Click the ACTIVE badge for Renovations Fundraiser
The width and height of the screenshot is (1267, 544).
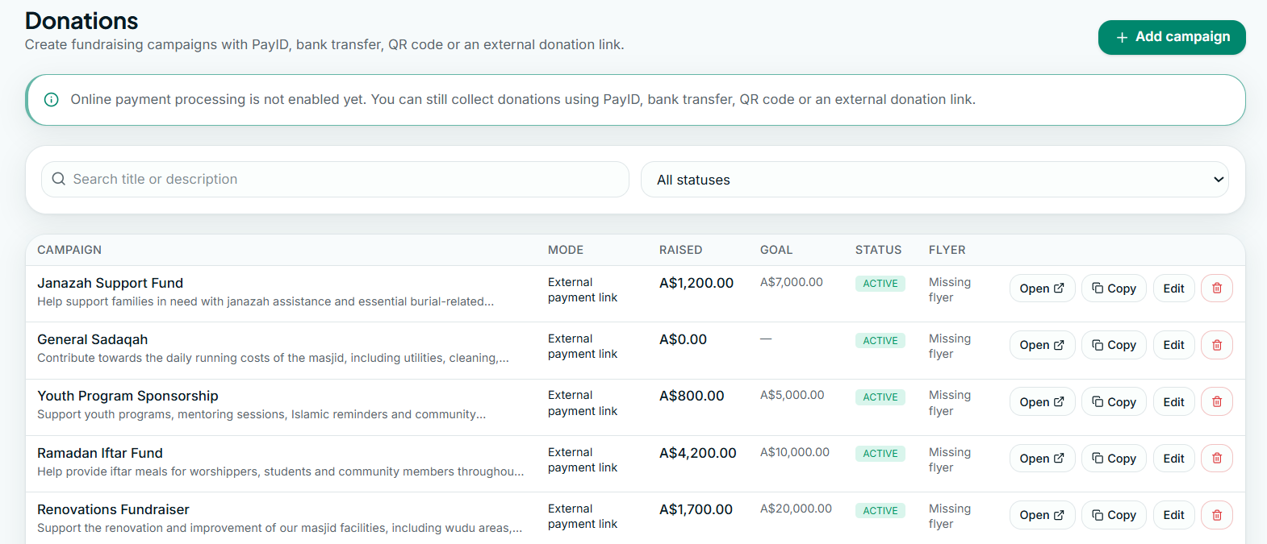pos(880,510)
